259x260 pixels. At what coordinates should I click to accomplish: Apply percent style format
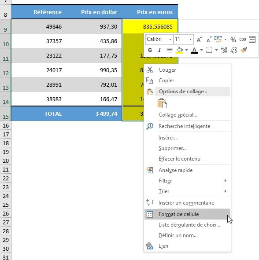[233, 40]
